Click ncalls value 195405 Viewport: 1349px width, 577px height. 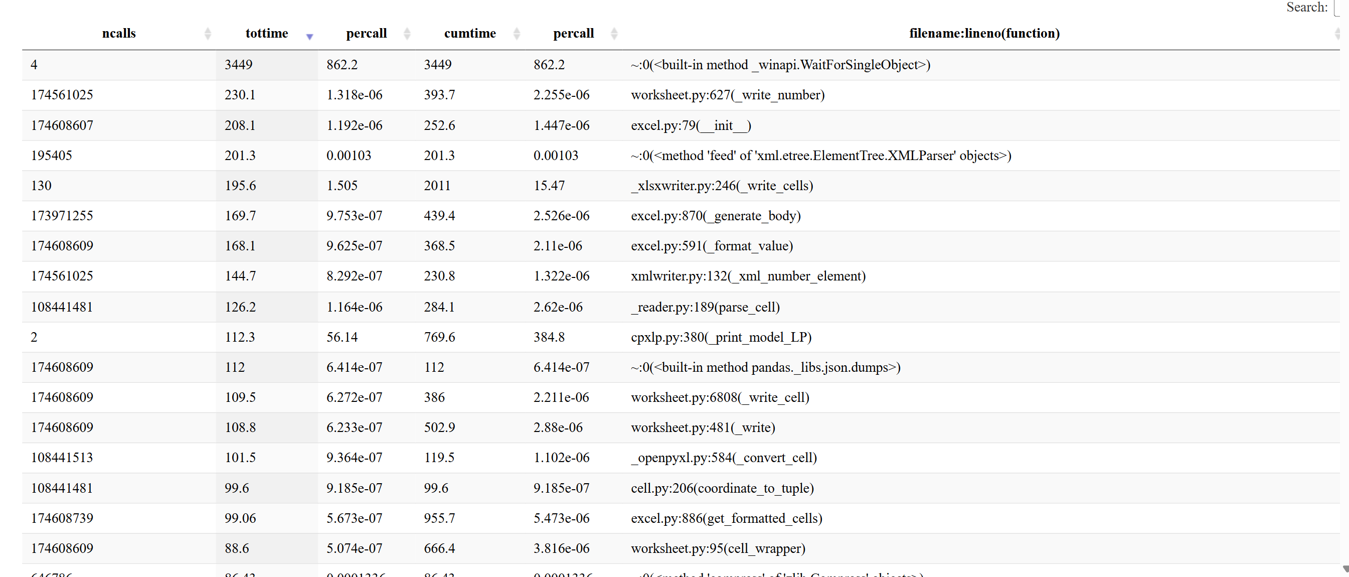pos(51,156)
